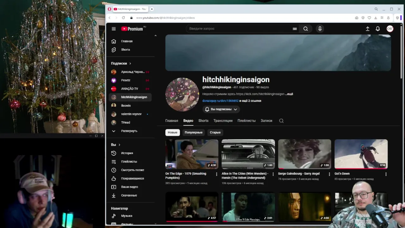Click the hitchhikinginsaigon channel avatar

pyautogui.click(x=182, y=94)
